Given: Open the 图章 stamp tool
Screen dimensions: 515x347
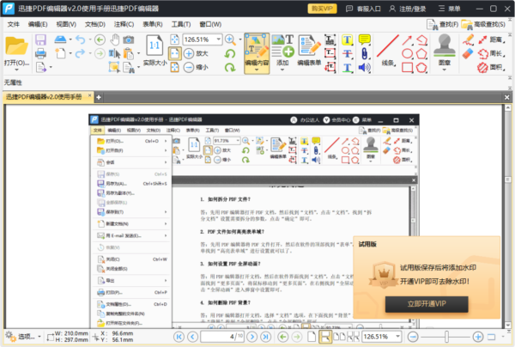Looking at the screenshot, I should point(443,51).
